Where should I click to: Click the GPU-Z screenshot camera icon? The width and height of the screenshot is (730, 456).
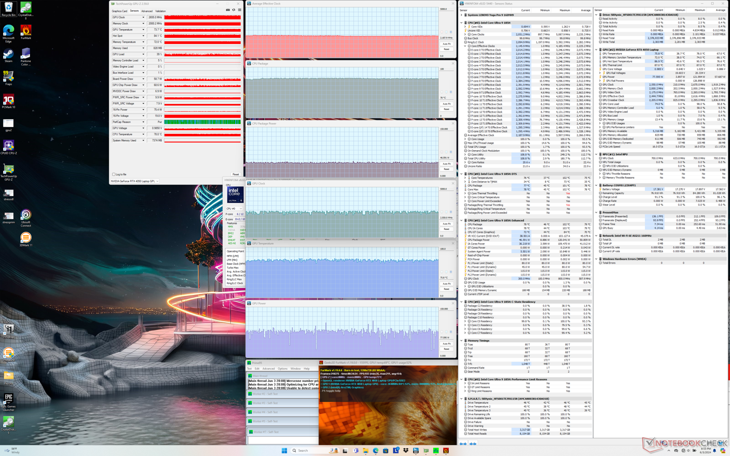228,10
